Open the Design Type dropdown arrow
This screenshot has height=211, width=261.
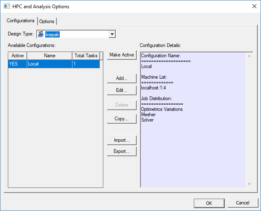[x=112, y=34]
